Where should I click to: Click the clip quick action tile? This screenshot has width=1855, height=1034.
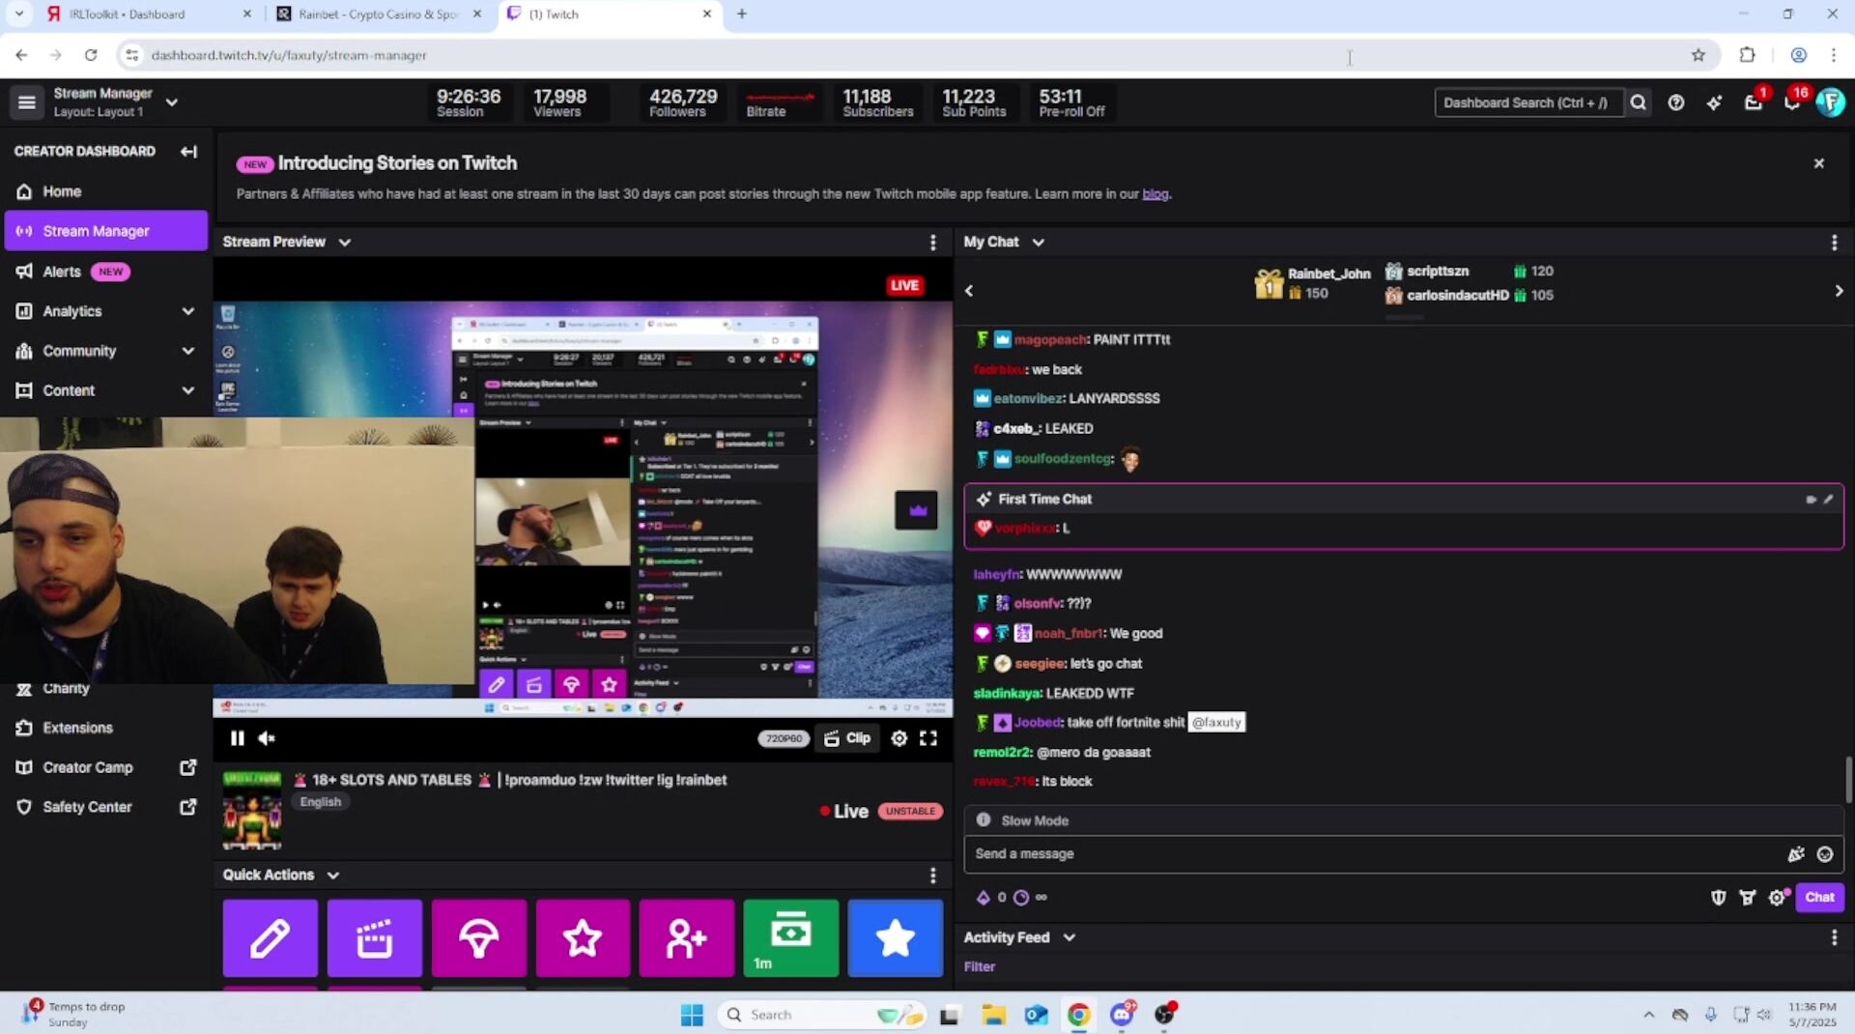click(375, 938)
